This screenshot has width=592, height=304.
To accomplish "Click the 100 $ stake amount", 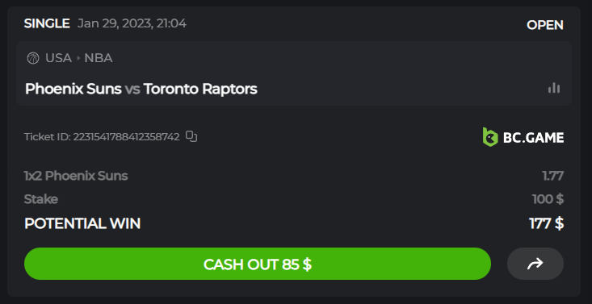I will tap(548, 198).
